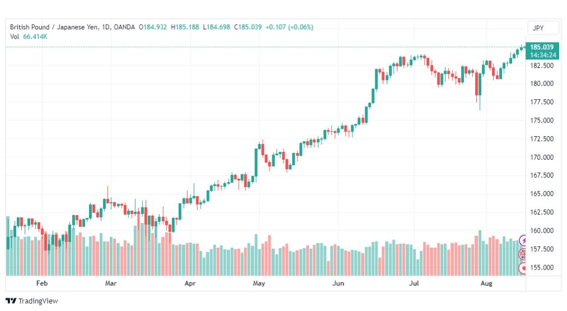Click the May label on time axis
The height and width of the screenshot is (311, 567).
point(259,283)
